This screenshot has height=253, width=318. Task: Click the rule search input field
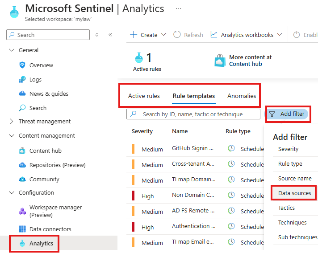pyautogui.click(x=197, y=114)
